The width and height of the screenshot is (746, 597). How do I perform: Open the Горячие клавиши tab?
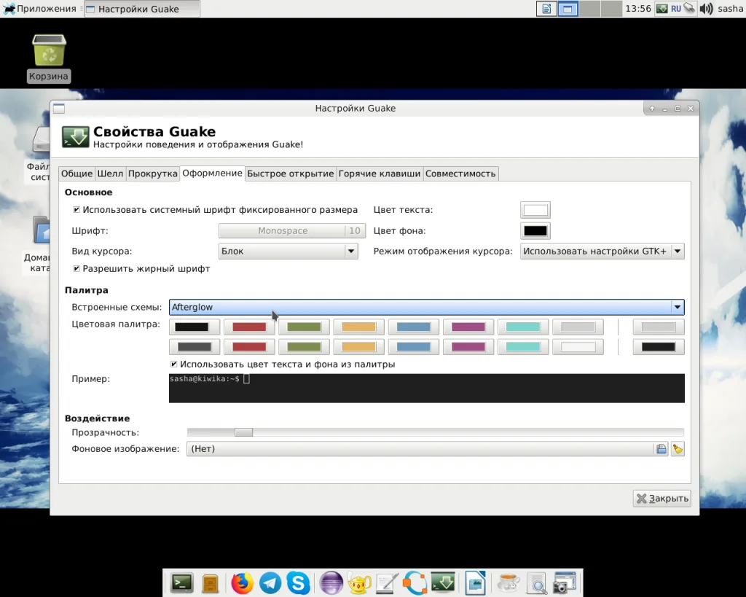(379, 173)
